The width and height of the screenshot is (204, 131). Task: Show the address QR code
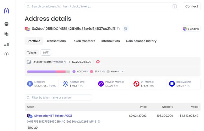point(126,29)
